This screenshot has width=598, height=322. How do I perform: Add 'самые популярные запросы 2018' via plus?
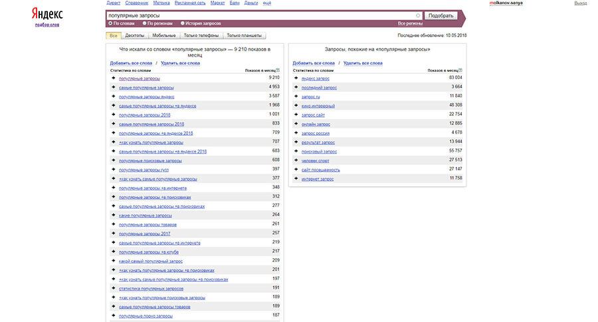coord(113,124)
